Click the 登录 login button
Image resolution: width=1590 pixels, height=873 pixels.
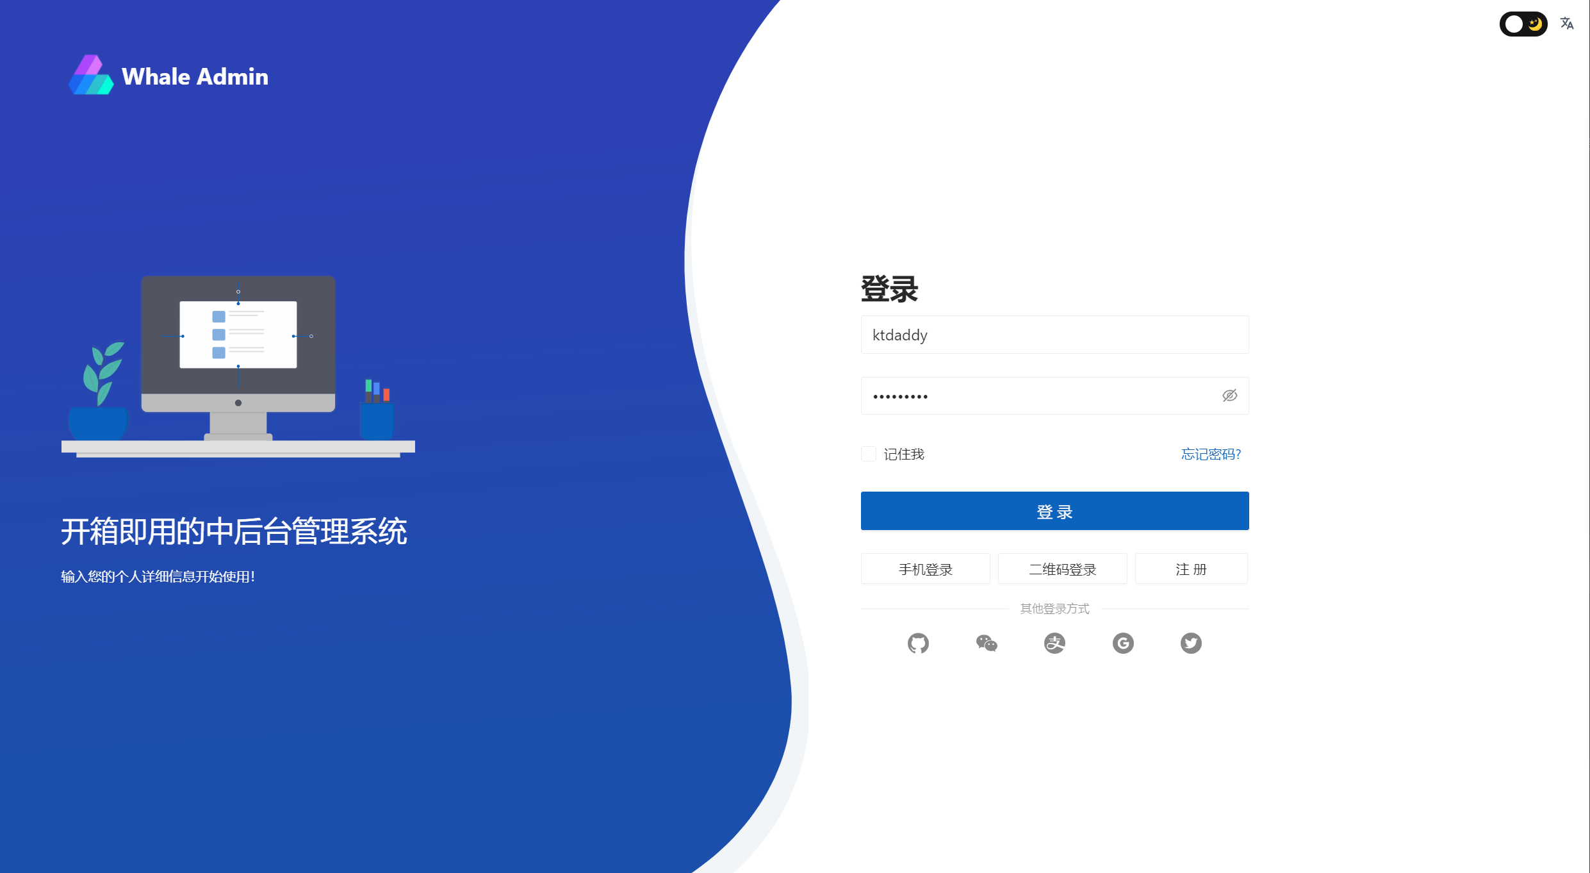(x=1056, y=511)
